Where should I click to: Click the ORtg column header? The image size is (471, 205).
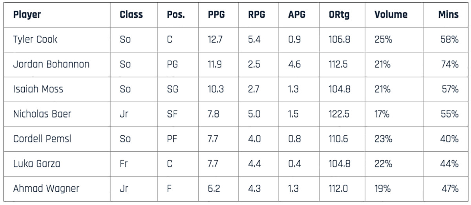pyautogui.click(x=339, y=15)
